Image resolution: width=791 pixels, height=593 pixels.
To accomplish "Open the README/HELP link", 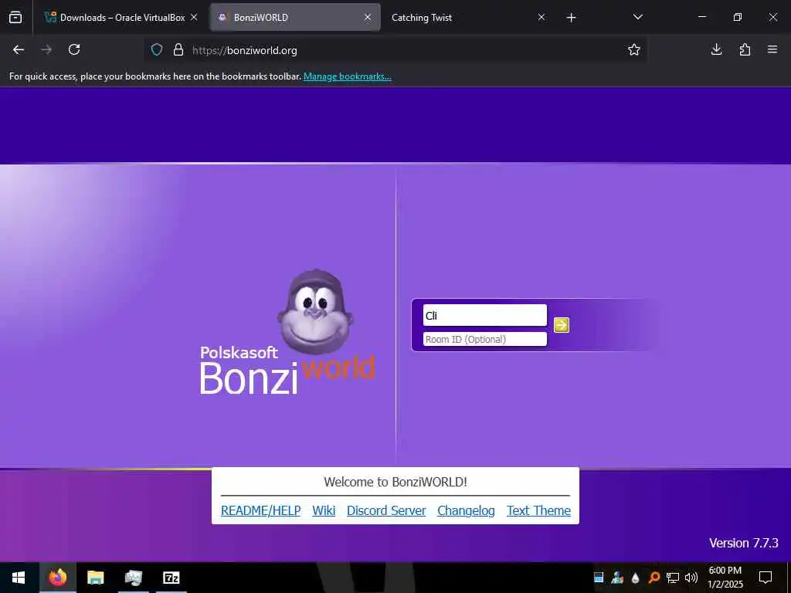I will pos(261,510).
